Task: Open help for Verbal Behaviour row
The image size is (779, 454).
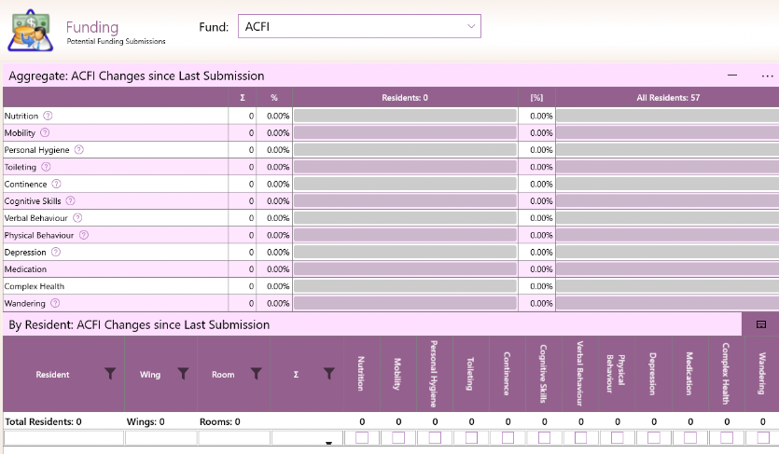Action: [x=77, y=218]
